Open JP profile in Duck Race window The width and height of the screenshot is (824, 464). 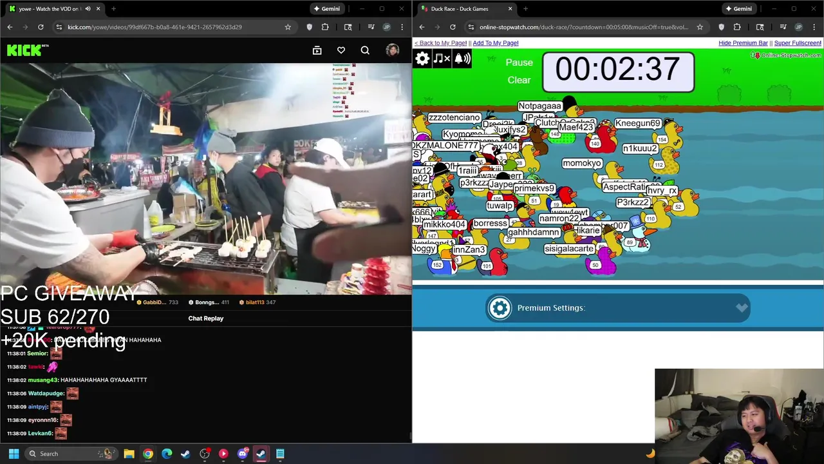tap(798, 27)
